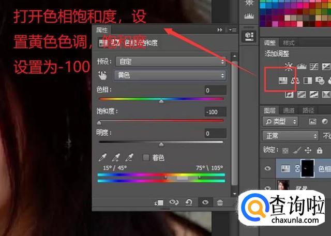Click the 色相 hue slider handle
The width and height of the screenshot is (331, 236).
[161, 101]
